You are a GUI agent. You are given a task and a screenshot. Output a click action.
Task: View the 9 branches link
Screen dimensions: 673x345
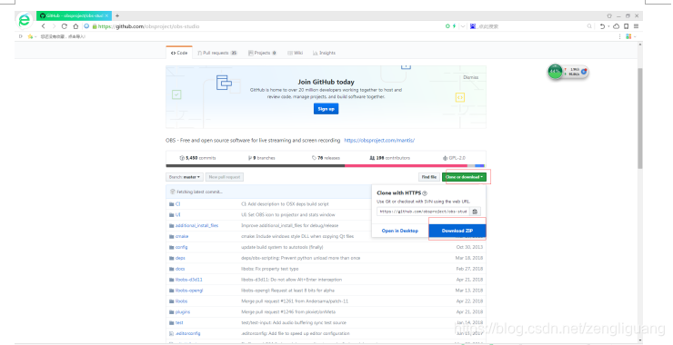pos(261,158)
